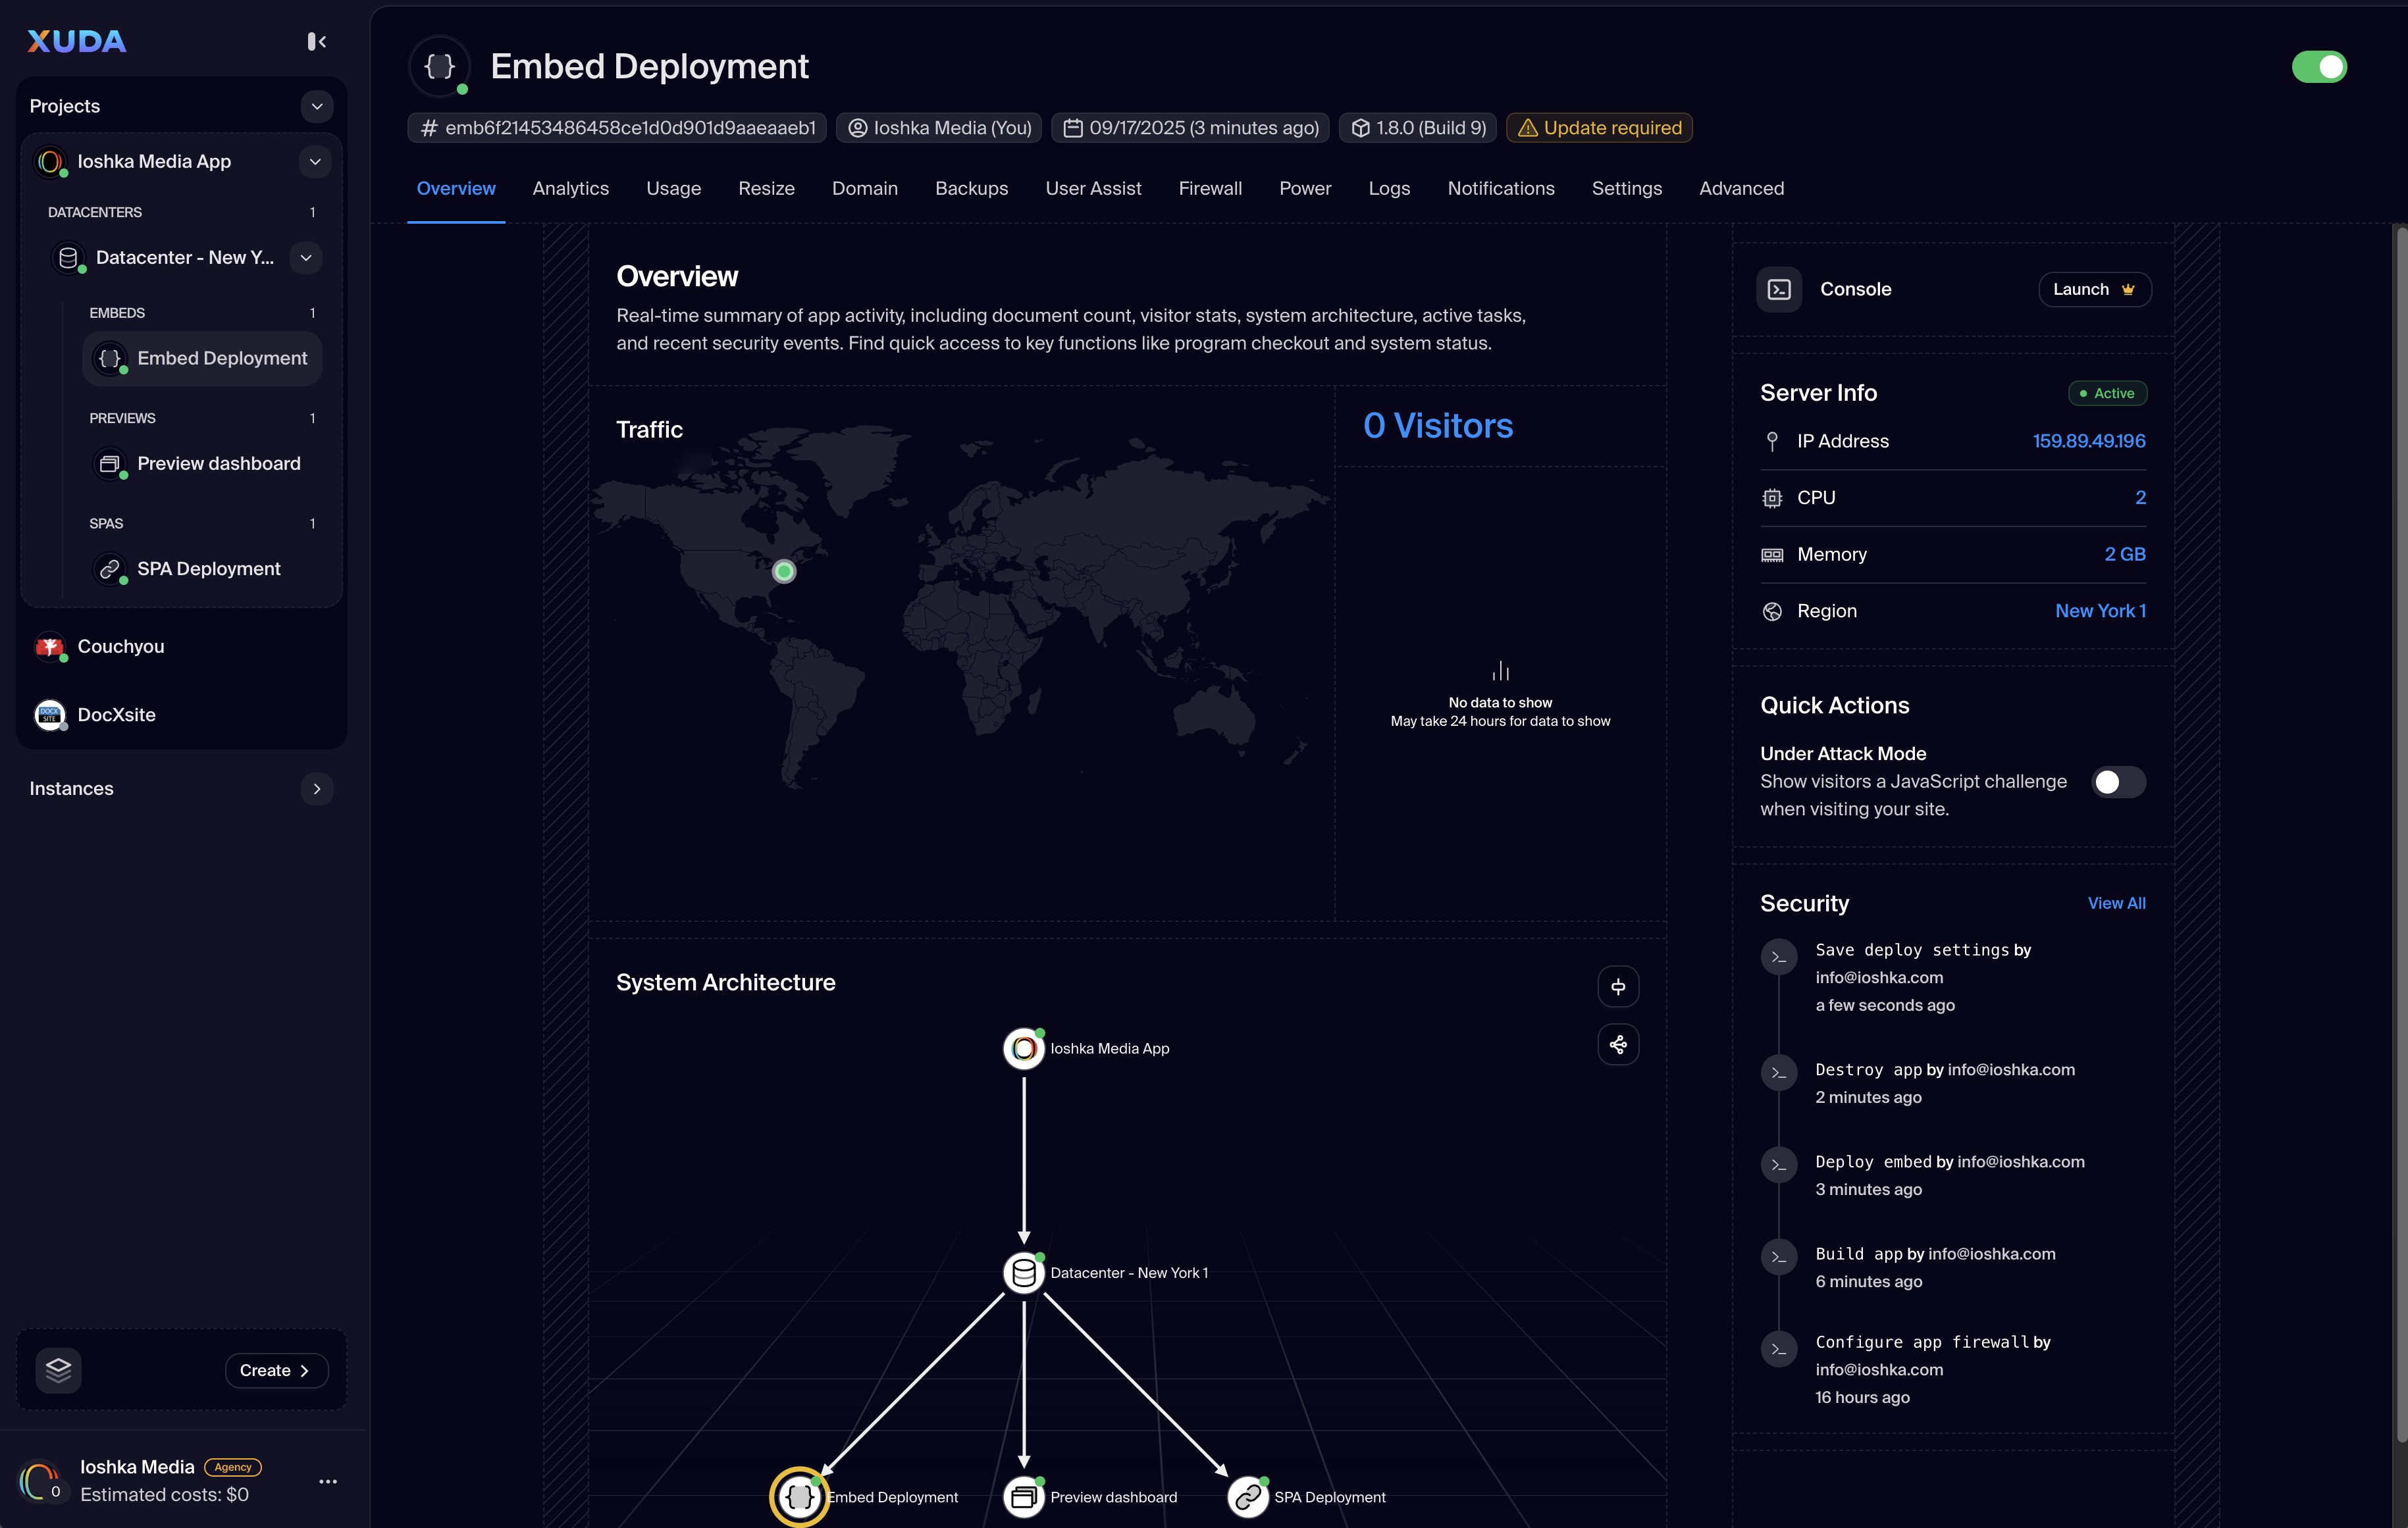Toggle the Embed Deployment power switch off
Image resolution: width=2408 pixels, height=1528 pixels.
[x=2318, y=67]
